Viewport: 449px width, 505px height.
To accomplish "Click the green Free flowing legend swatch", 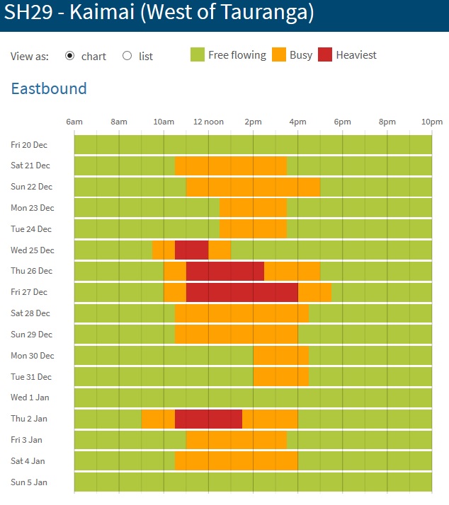I will click(x=198, y=54).
